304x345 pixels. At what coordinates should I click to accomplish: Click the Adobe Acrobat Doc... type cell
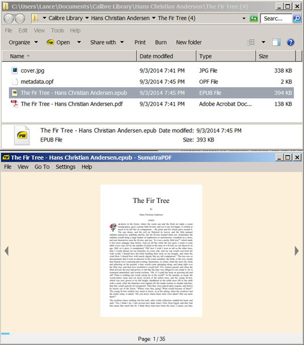(x=225, y=104)
